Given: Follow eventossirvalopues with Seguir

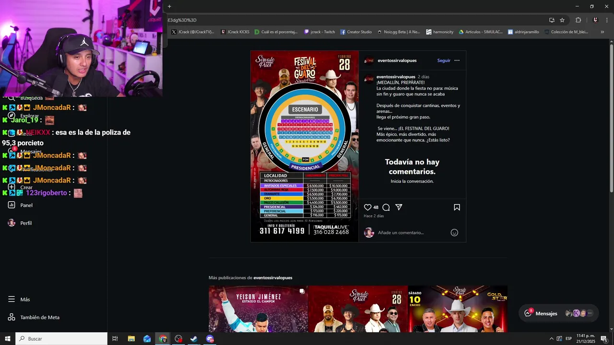Looking at the screenshot, I should click(x=444, y=60).
